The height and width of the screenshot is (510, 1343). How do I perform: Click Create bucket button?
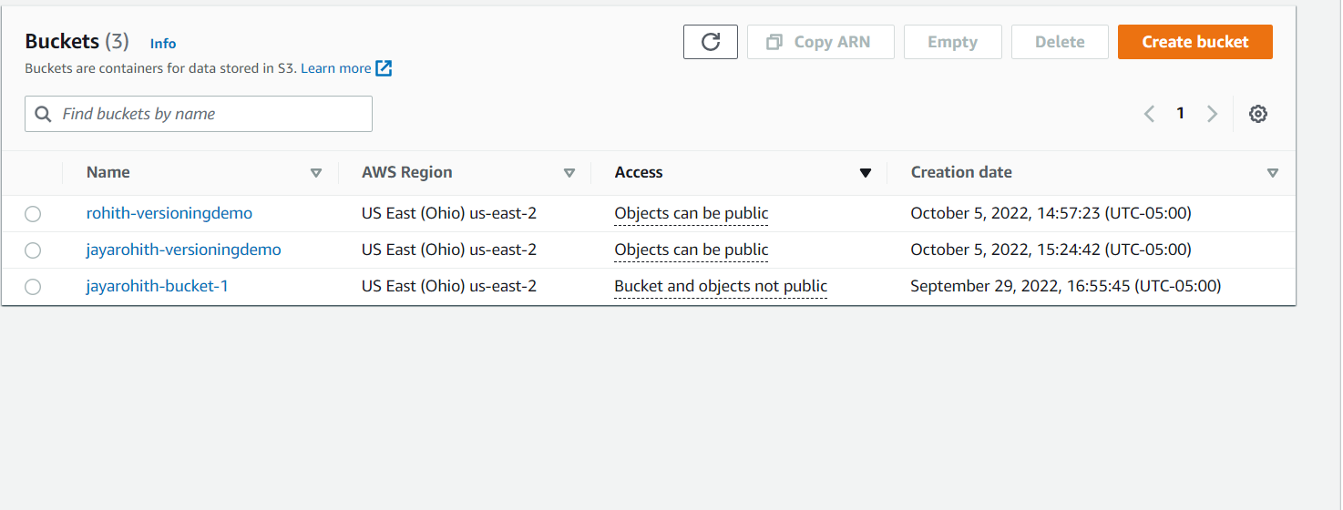click(x=1195, y=42)
